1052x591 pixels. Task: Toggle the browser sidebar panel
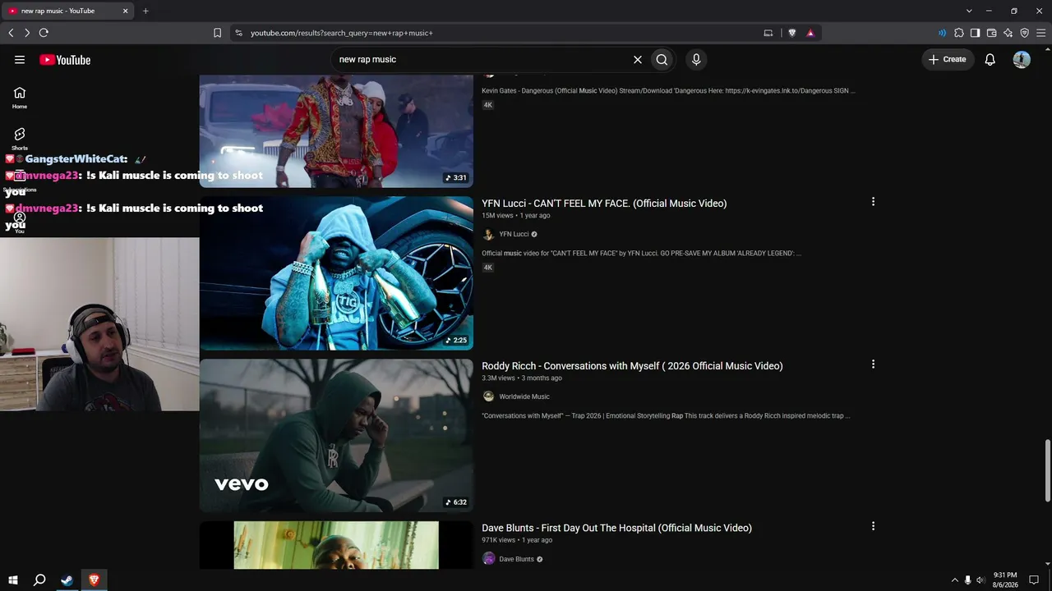(x=975, y=33)
